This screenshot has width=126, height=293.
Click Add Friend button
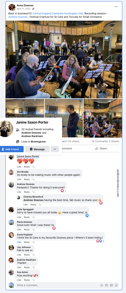pyautogui.click(x=11, y=149)
